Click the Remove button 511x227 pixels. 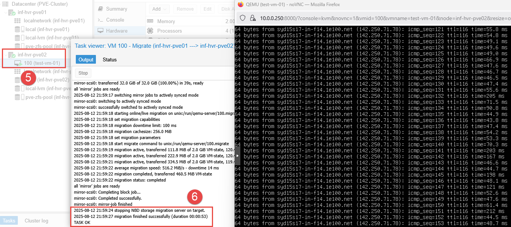[185, 9]
